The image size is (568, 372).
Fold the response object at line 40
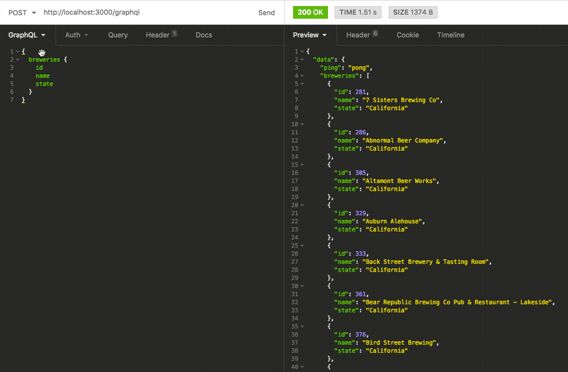coord(302,367)
